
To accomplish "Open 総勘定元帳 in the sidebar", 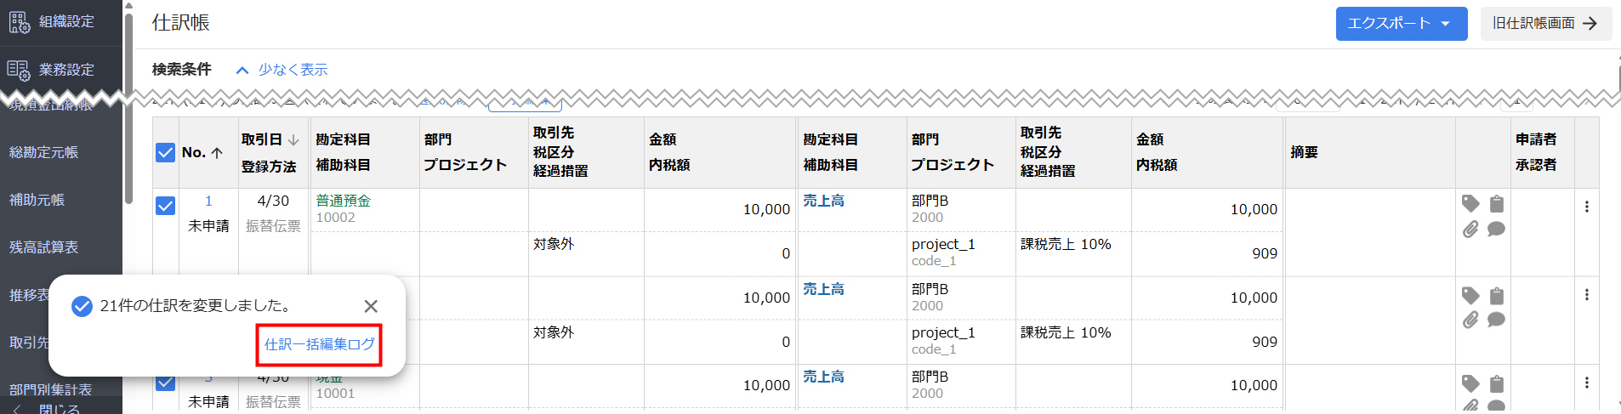I will click(44, 152).
